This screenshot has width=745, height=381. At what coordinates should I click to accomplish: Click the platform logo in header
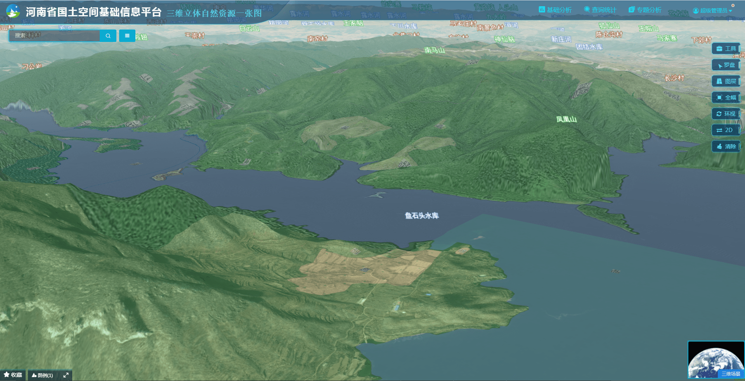coord(13,11)
